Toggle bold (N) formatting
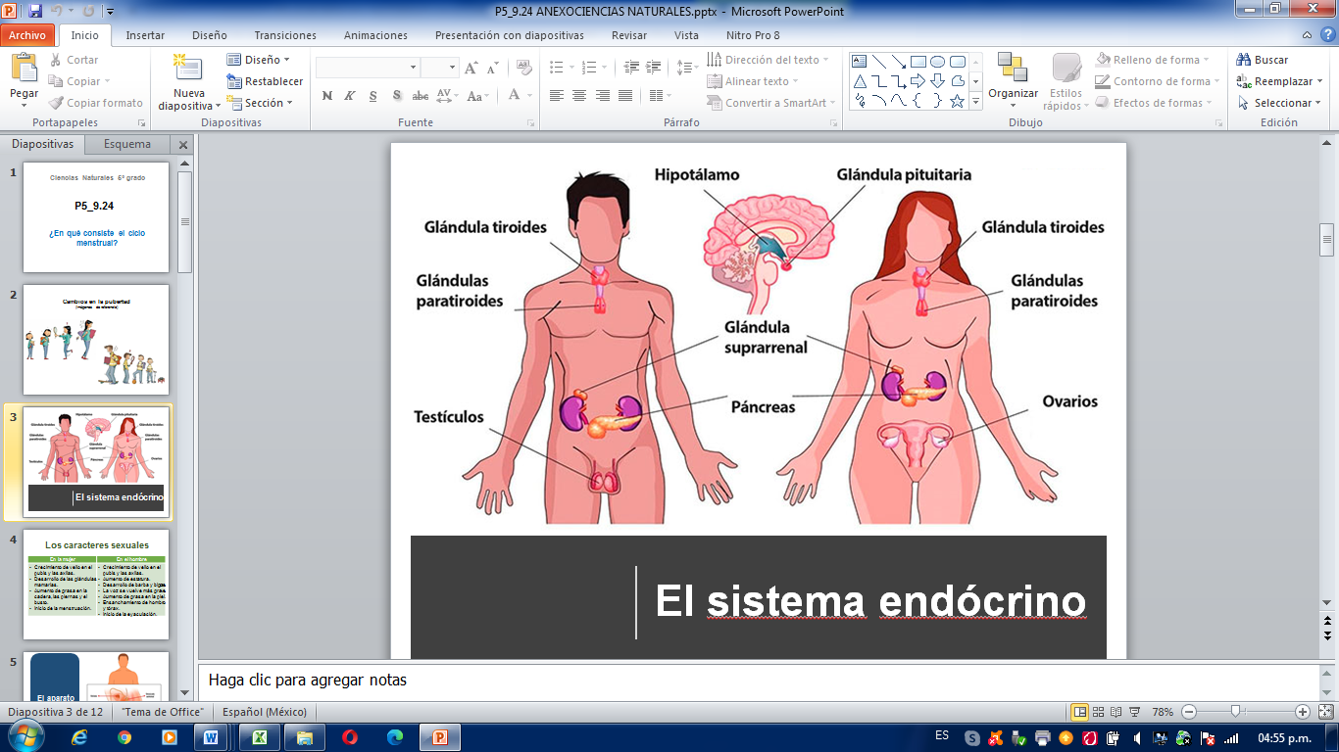The image size is (1339, 752). 326,96
